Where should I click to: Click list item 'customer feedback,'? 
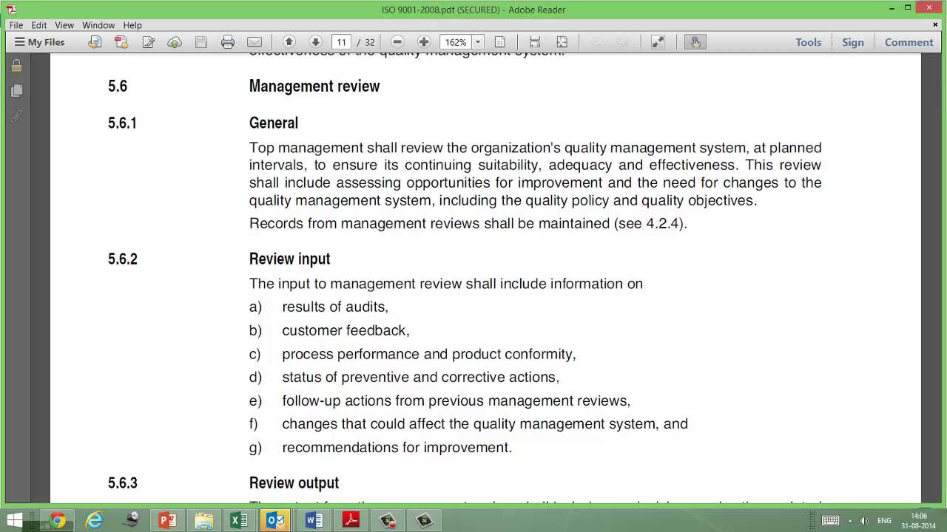[346, 330]
